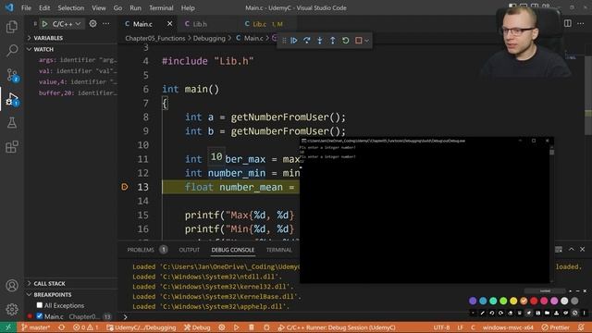Close the bottom panel with X
The image size is (592, 333).
tap(582, 249)
